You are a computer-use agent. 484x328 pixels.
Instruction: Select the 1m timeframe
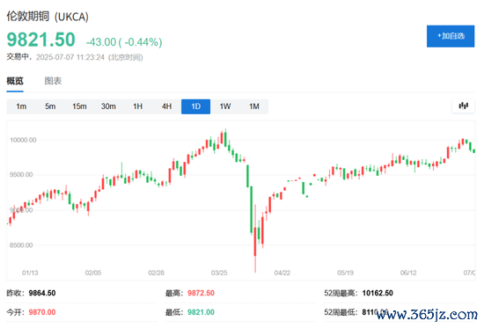21,106
